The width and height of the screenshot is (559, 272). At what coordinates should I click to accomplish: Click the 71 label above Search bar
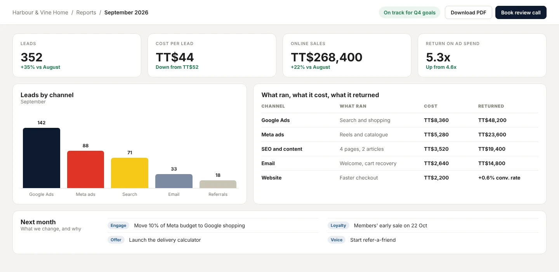[130, 153]
